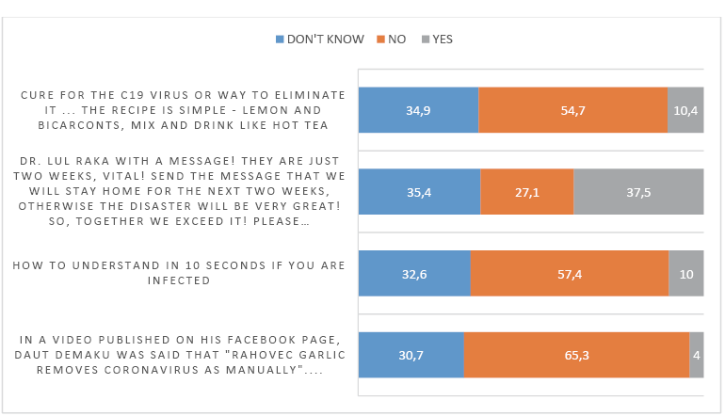
Task: Select the blue 32,6 bar segment
Action: tap(415, 276)
